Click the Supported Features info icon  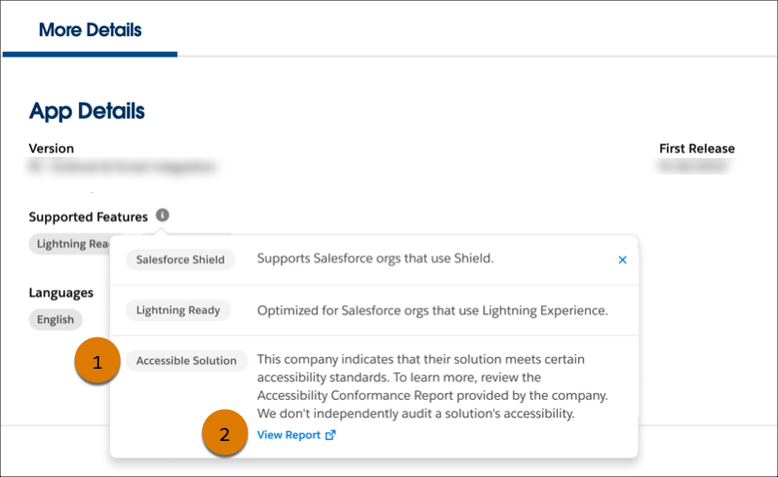click(x=163, y=216)
